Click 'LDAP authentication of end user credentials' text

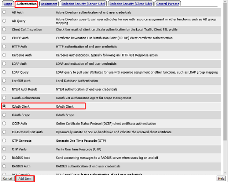point(86,63)
